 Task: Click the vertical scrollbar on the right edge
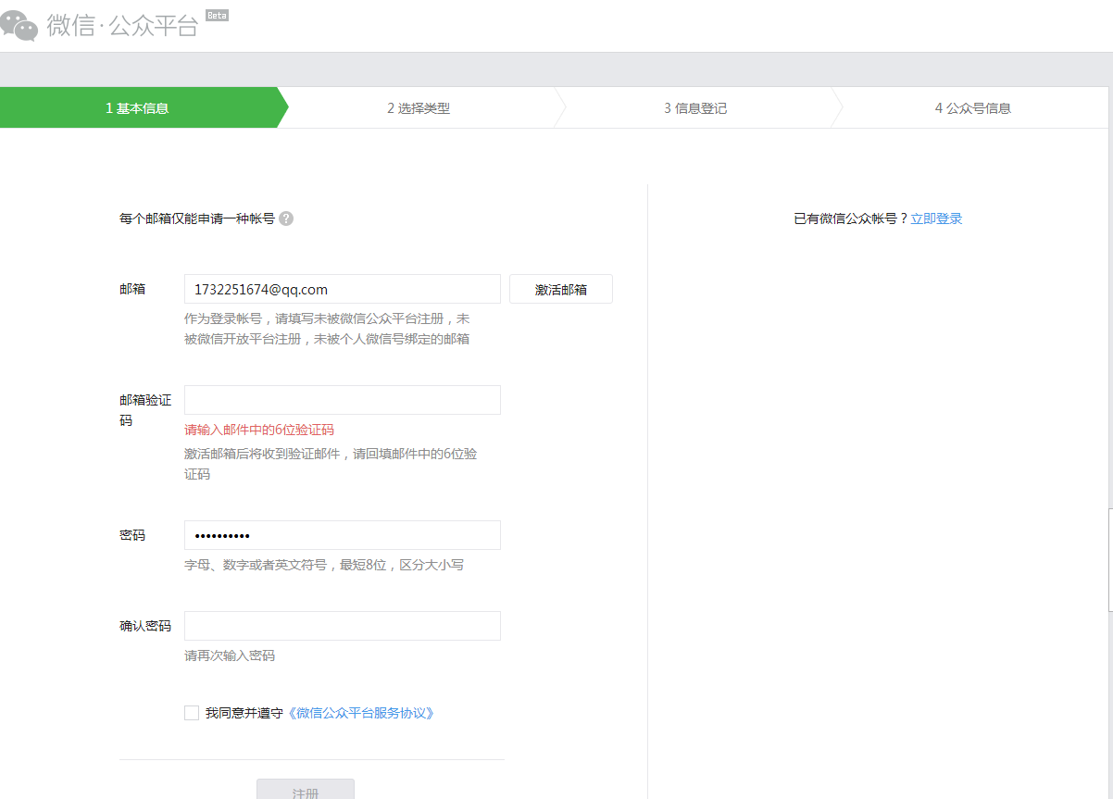(x=1110, y=560)
